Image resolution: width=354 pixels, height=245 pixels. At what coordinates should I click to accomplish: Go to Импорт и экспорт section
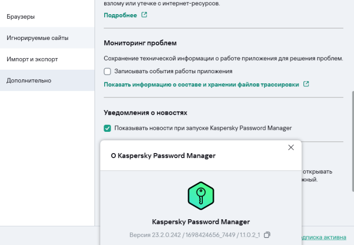point(32,59)
